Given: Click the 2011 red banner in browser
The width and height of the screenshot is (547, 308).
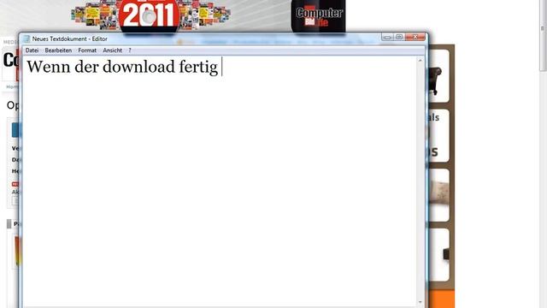Looking at the screenshot, I should [x=150, y=16].
